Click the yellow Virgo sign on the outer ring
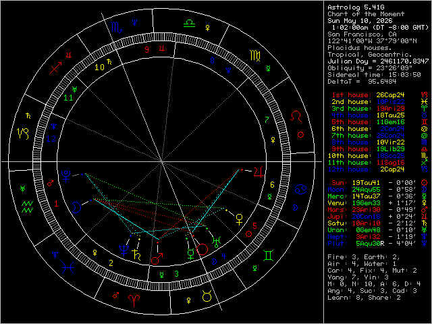The width and height of the screenshot is (432, 324). pyautogui.click(x=255, y=56)
